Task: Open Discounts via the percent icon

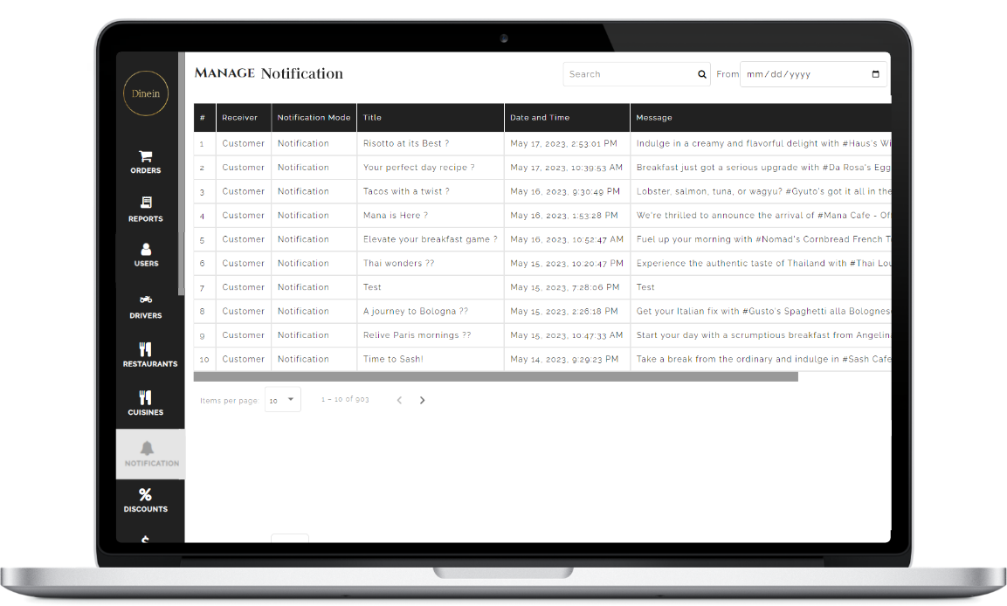Action: [146, 495]
